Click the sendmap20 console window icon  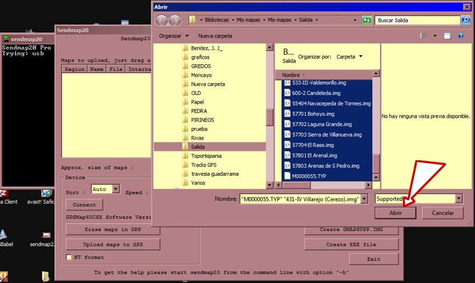point(6,39)
